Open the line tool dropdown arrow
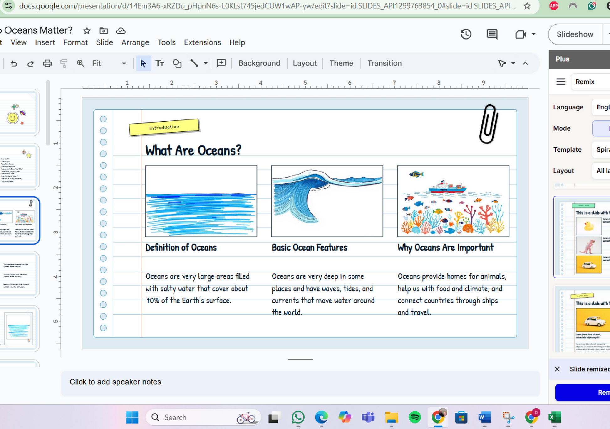Image resolution: width=610 pixels, height=429 pixels. coord(206,63)
